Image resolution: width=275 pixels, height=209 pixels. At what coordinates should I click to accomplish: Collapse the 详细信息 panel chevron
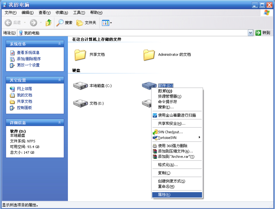pyautogui.click(x=60, y=122)
